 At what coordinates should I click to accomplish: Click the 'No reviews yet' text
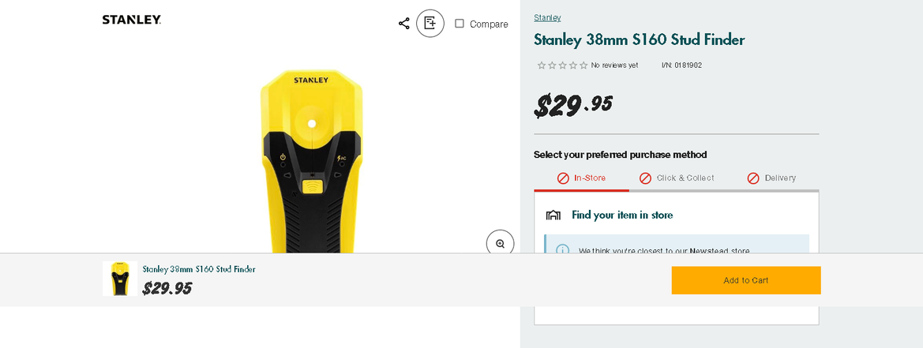click(614, 65)
